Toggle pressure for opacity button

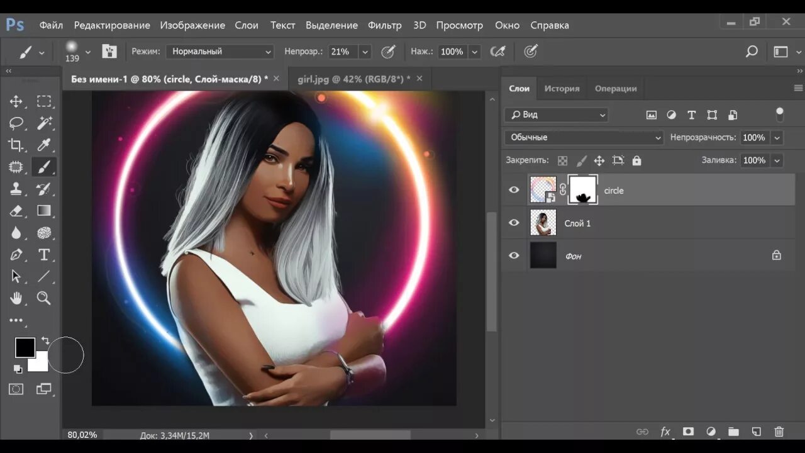pyautogui.click(x=388, y=52)
